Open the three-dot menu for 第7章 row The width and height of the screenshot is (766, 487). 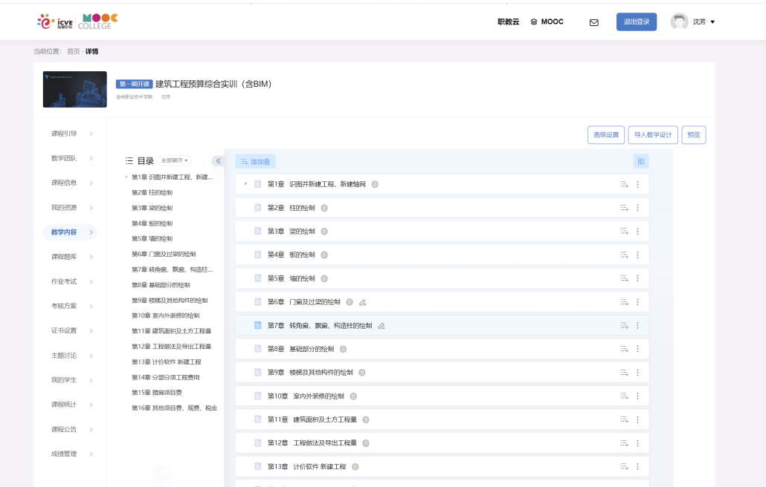tap(637, 325)
